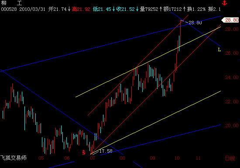Click the 20.00 price axis label

232,125
